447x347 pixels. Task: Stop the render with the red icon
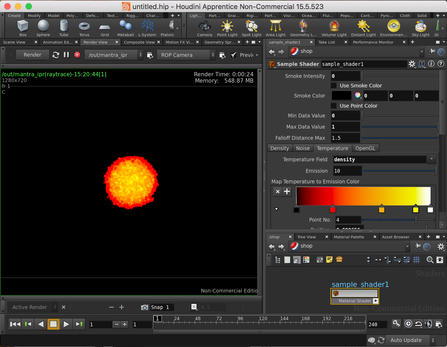[77, 55]
